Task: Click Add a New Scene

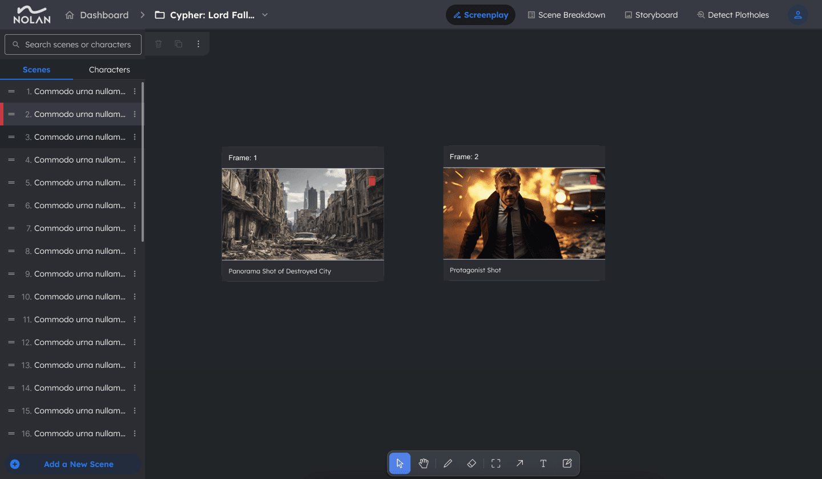Action: (72, 464)
